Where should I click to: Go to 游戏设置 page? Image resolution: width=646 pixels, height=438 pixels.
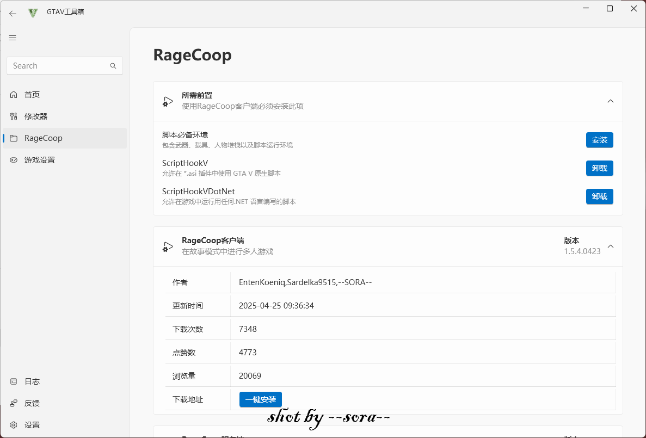(x=65, y=161)
